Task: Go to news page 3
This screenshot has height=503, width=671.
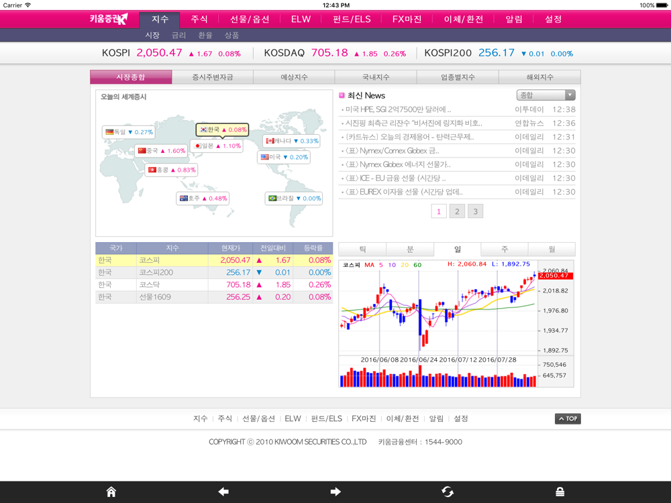Action: (x=476, y=211)
